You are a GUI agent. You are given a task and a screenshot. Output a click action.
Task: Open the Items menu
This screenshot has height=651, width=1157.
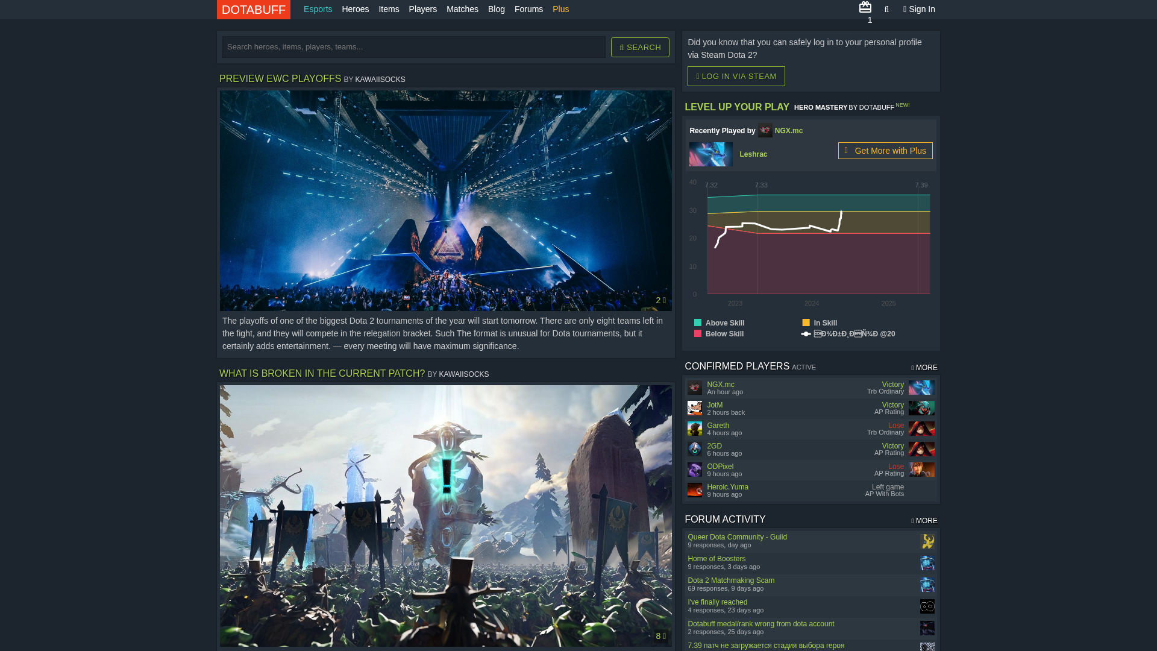pyautogui.click(x=389, y=9)
